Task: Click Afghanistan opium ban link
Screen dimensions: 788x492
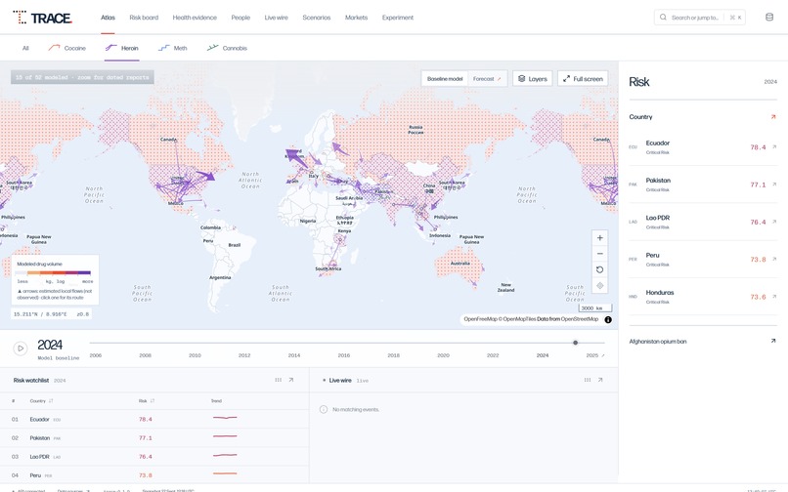Action: (x=657, y=342)
